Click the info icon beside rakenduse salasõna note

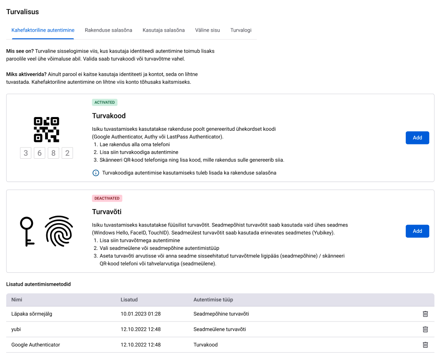tap(96, 173)
